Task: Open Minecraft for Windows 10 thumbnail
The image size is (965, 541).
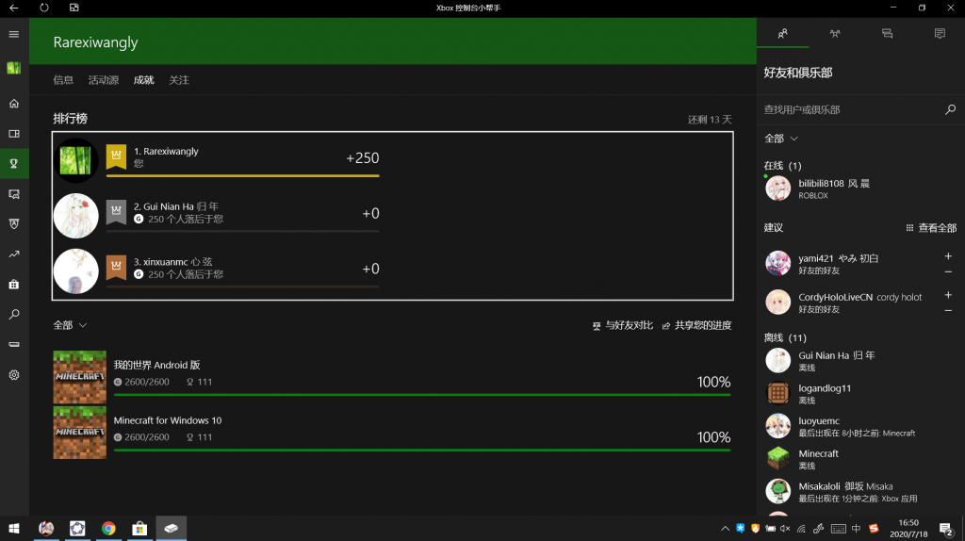Action: (79, 432)
